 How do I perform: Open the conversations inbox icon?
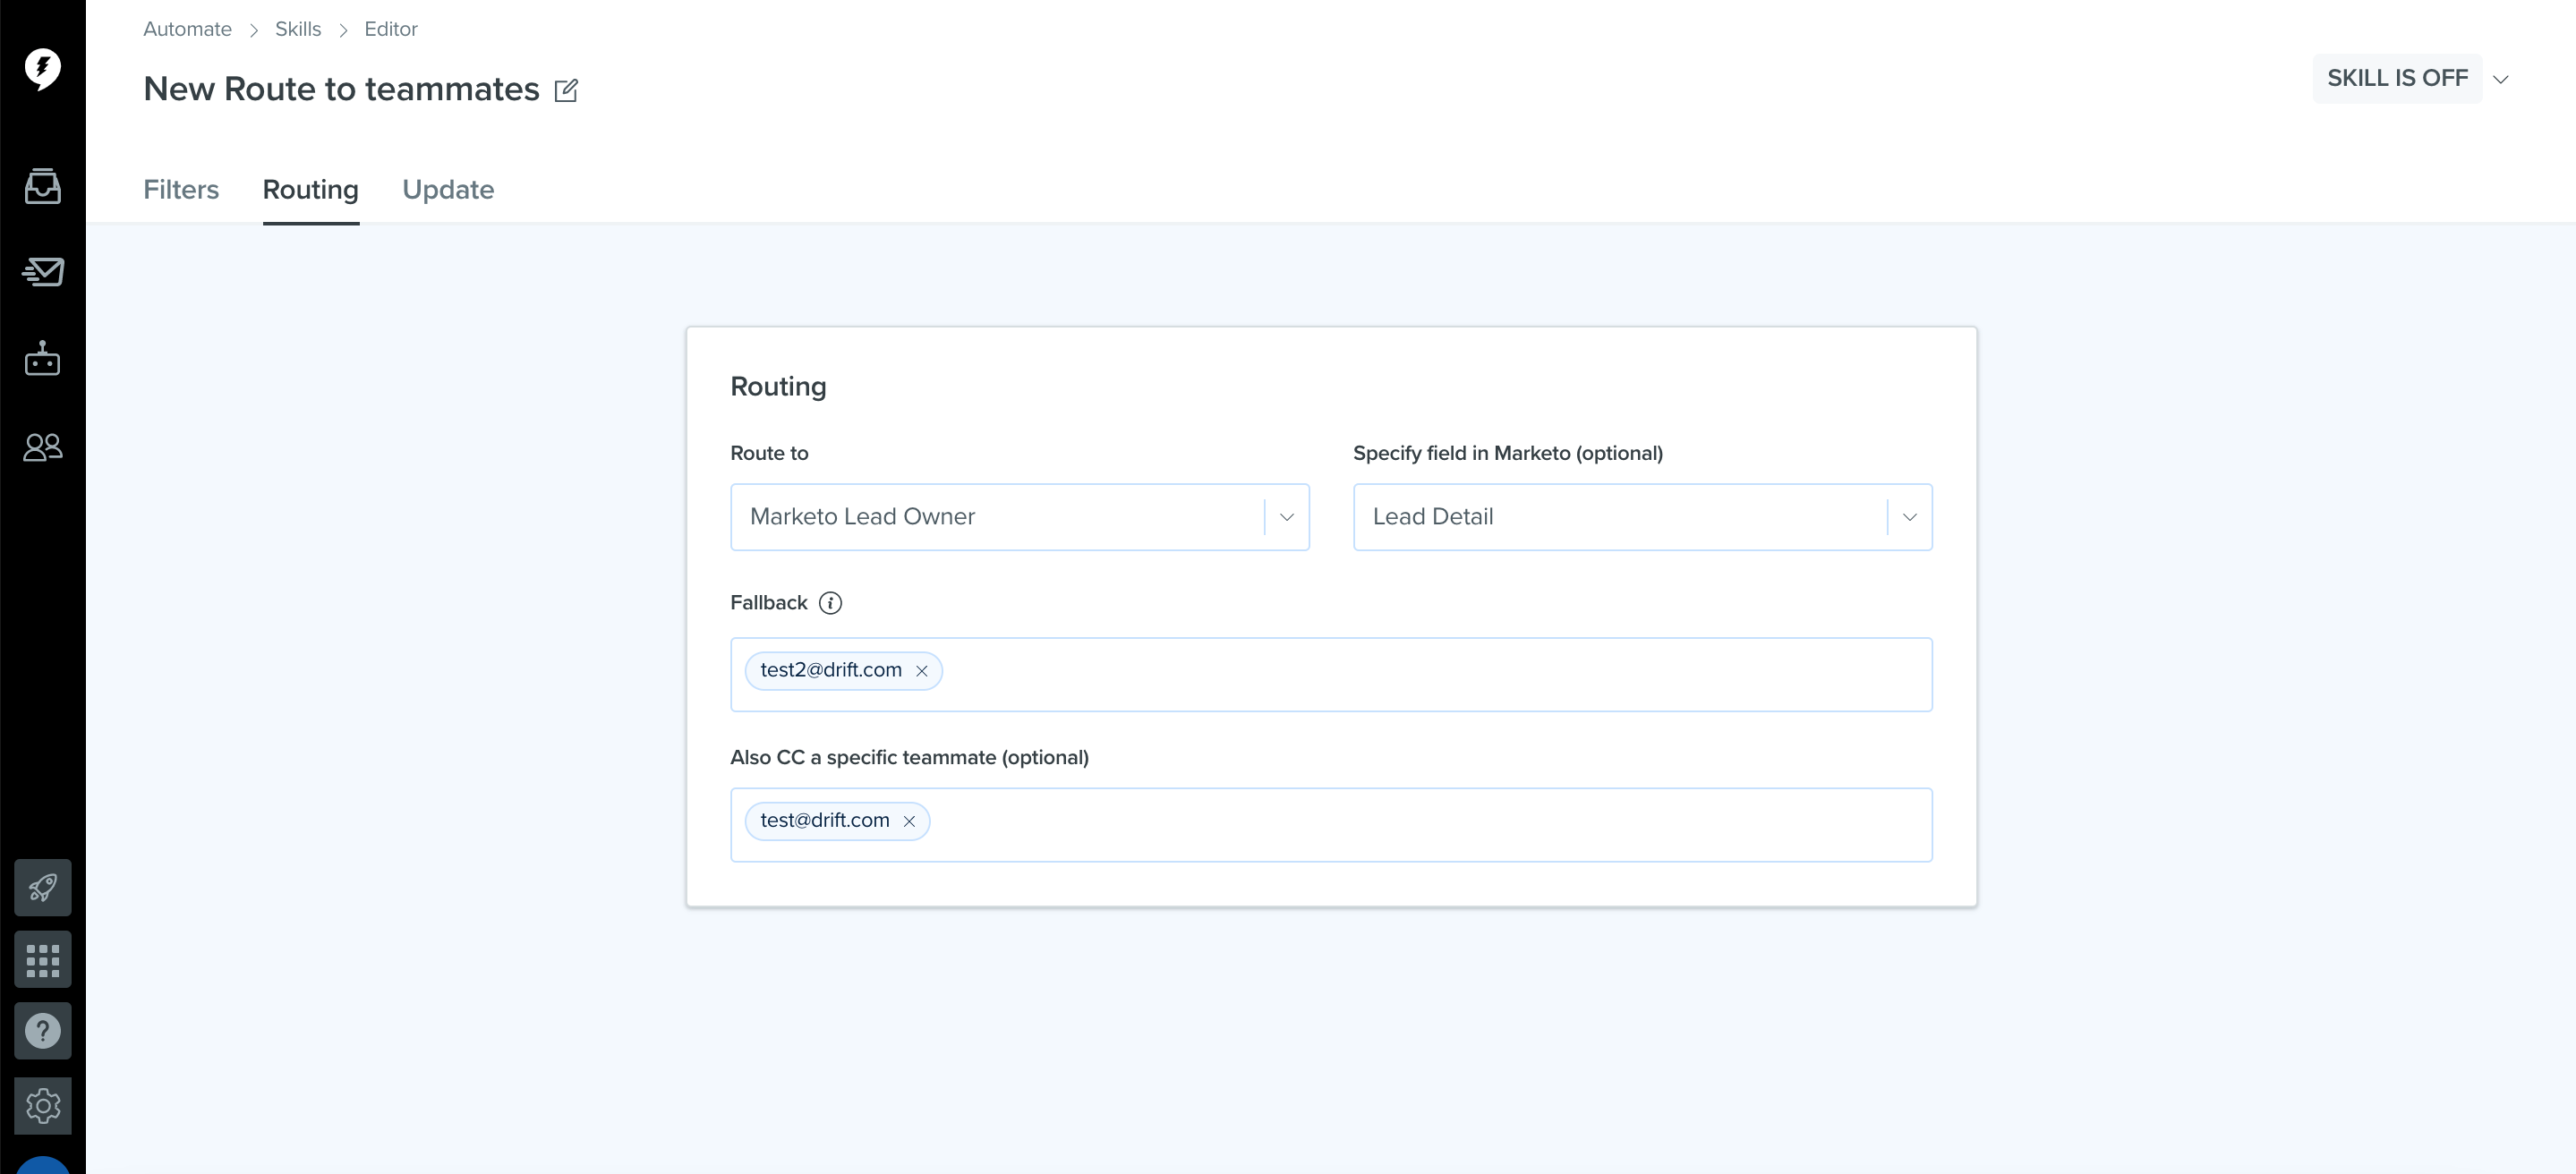pos(42,186)
